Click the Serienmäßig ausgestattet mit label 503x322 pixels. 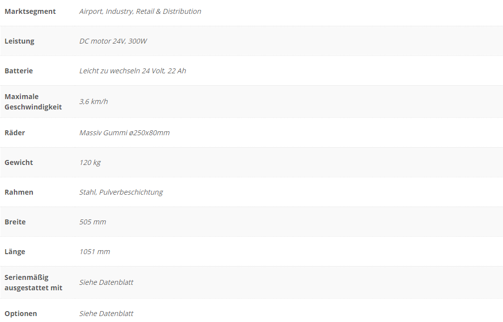tap(33, 283)
